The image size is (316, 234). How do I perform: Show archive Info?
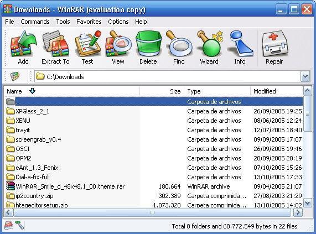coord(240,48)
